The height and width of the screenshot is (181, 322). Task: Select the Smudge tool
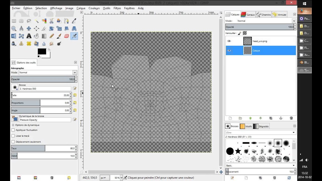pyautogui.click(x=51, y=43)
